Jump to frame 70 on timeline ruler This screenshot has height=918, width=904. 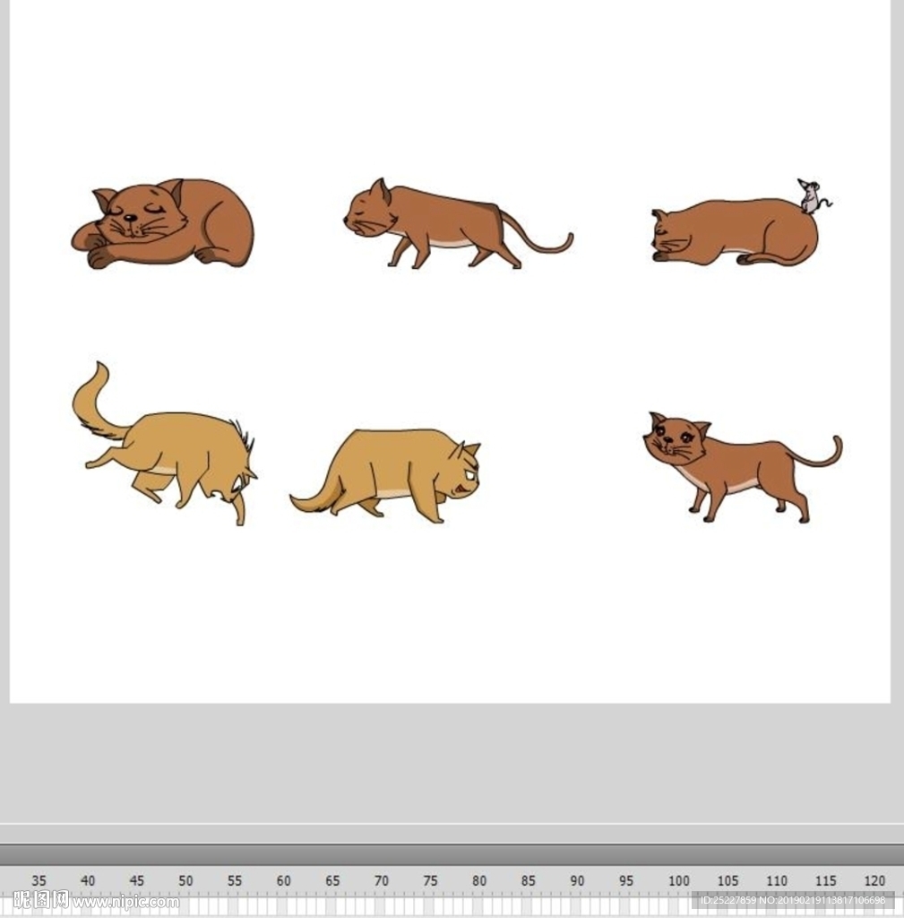pyautogui.click(x=382, y=880)
